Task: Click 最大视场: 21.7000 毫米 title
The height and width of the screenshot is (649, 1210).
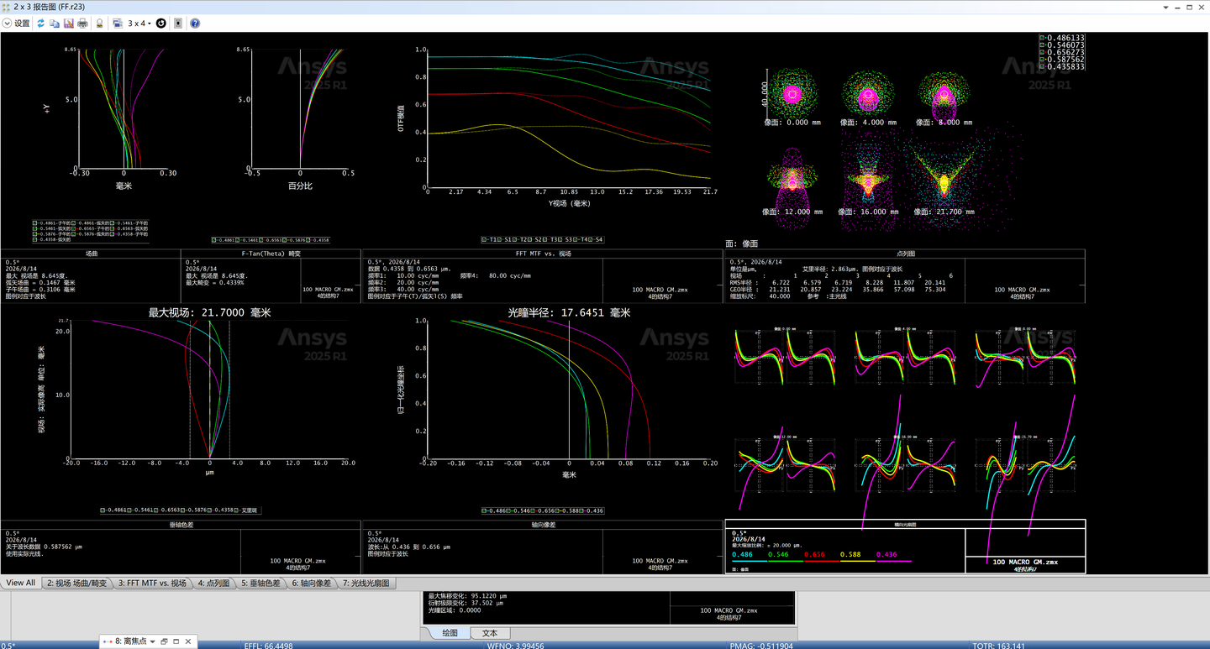Action: tap(210, 312)
